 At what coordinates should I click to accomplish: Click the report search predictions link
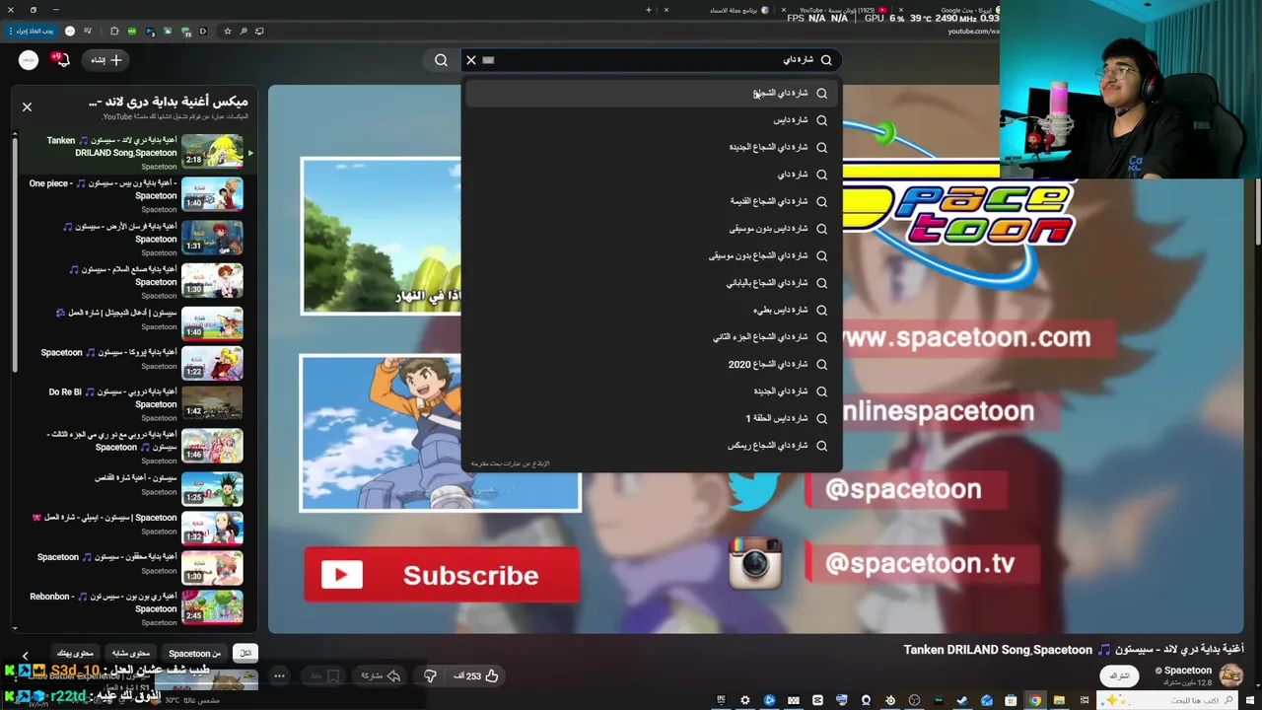click(510, 463)
